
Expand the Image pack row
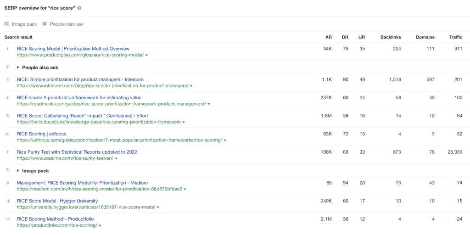(18, 171)
